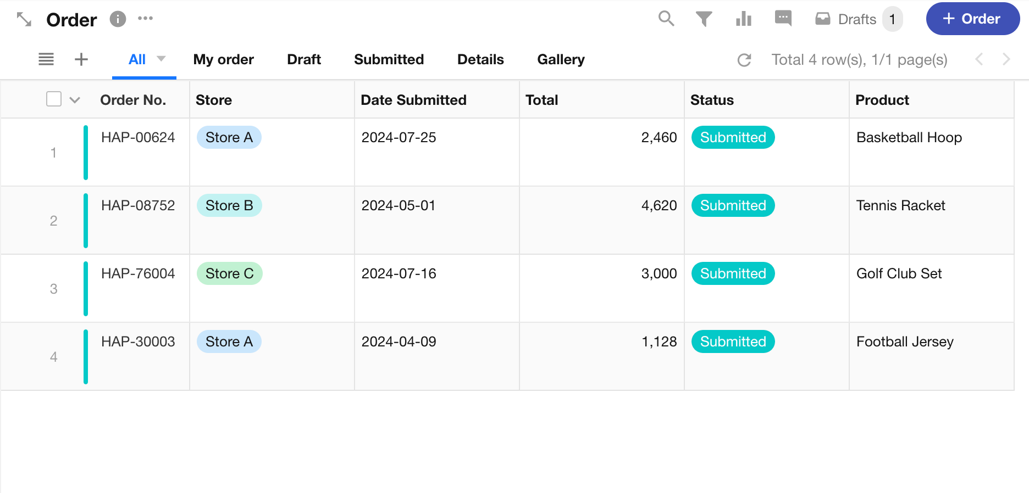Click the blue + Order button
Image resolution: width=1029 pixels, height=493 pixels.
972,19
